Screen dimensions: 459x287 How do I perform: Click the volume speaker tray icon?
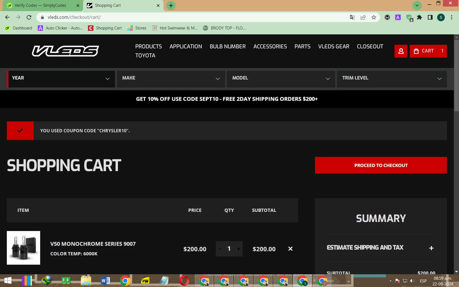pyautogui.click(x=412, y=281)
